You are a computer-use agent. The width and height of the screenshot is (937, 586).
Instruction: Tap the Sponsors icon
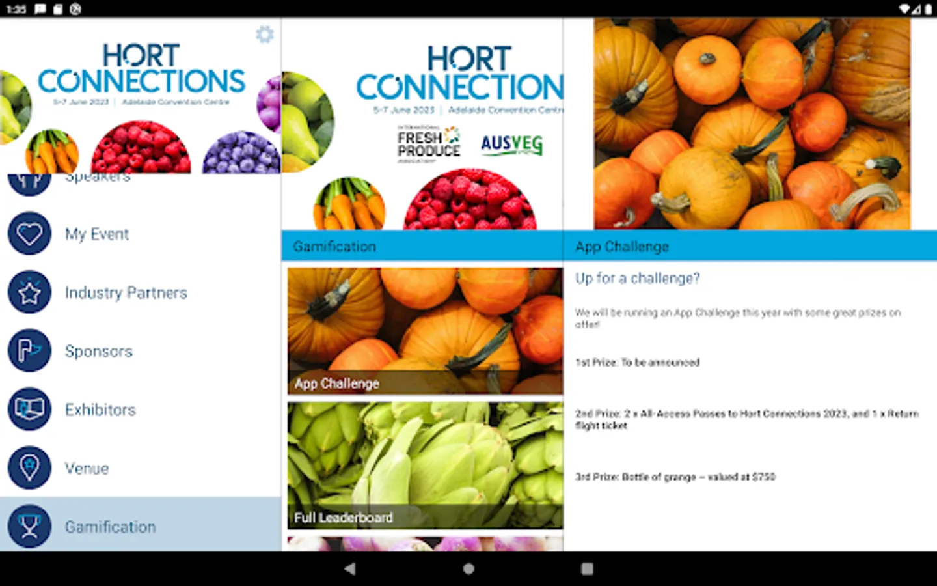(x=29, y=351)
